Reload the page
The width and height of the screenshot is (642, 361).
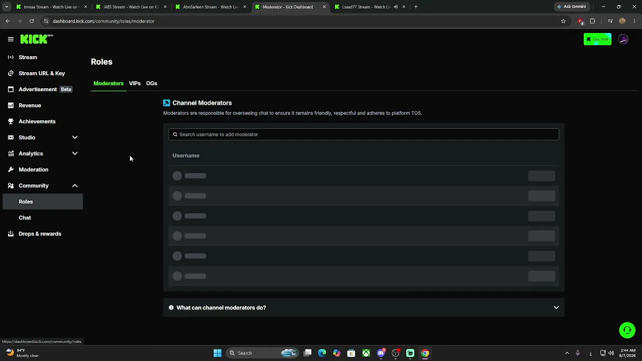pos(32,21)
